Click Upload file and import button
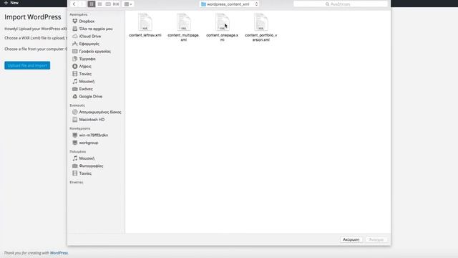The width and height of the screenshot is (458, 258). click(x=27, y=65)
